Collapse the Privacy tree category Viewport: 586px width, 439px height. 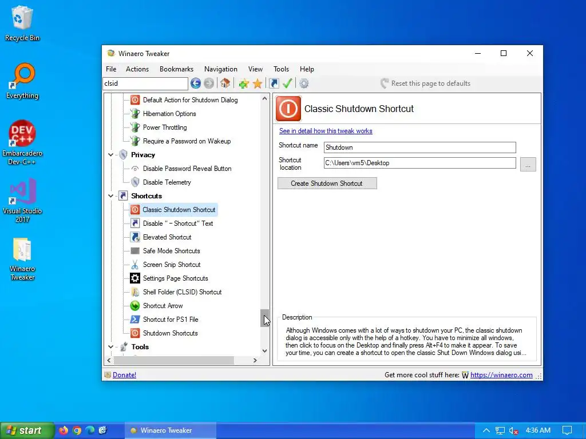point(110,154)
